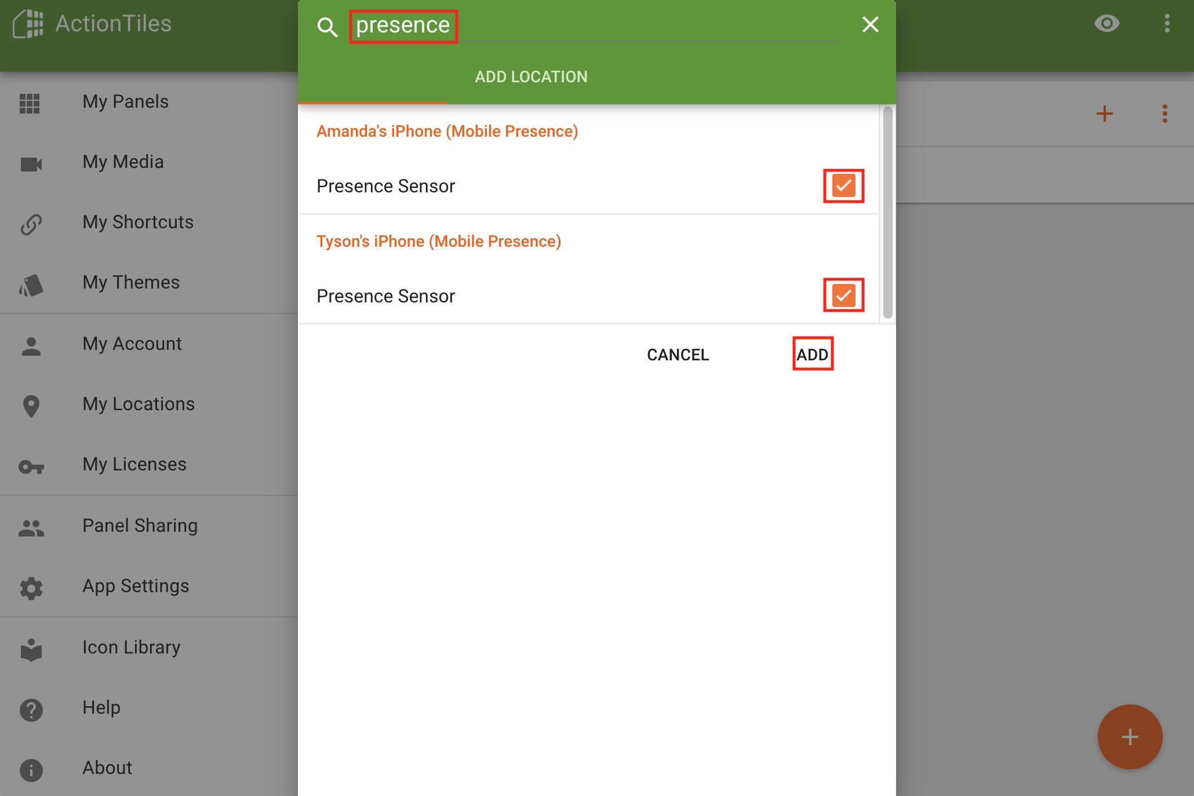Click CANCEL to dismiss the dialog
This screenshot has height=796, width=1194.
tap(678, 353)
